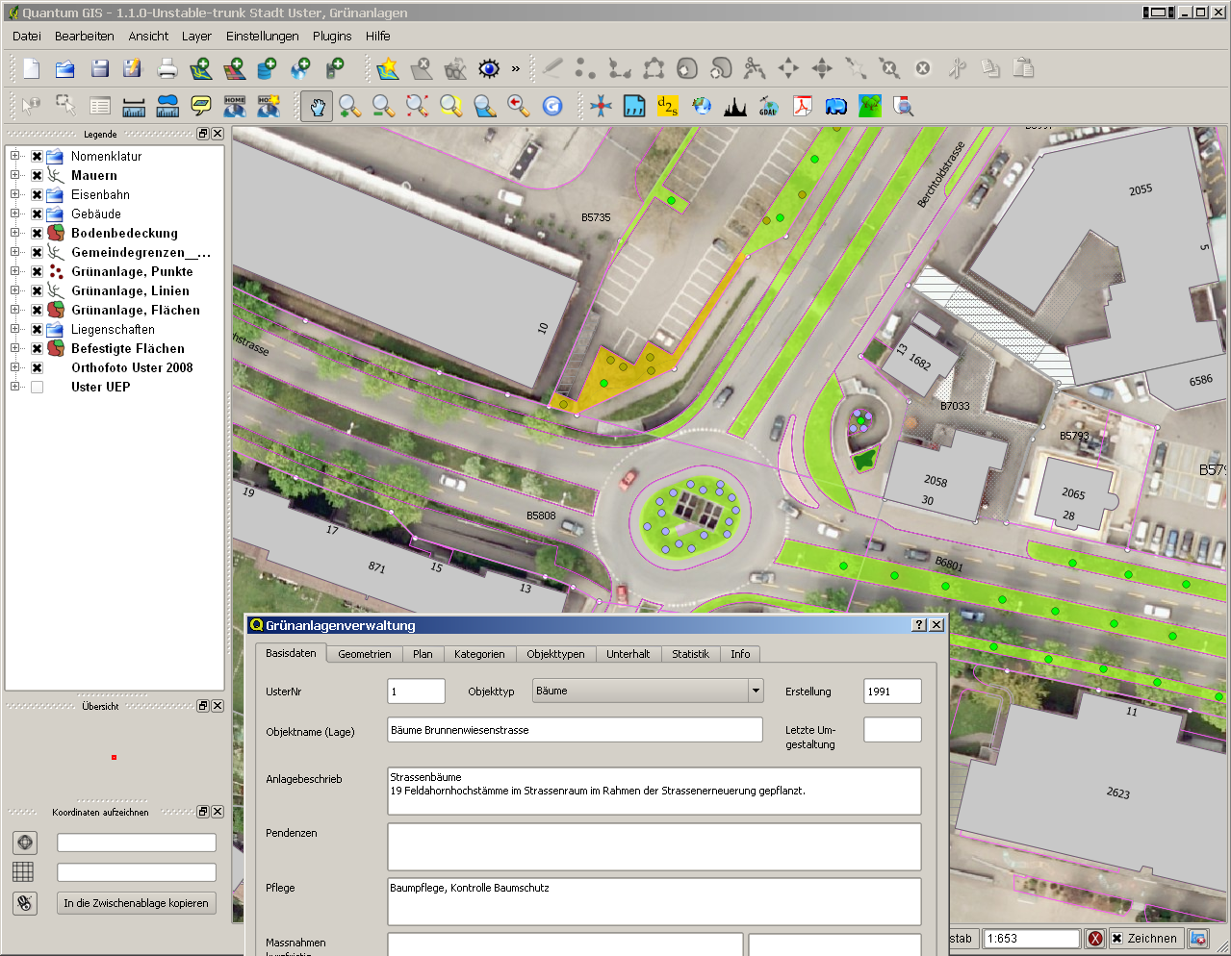Image resolution: width=1231 pixels, height=956 pixels.
Task: Switch to the Statistik tab
Action: [x=690, y=654]
